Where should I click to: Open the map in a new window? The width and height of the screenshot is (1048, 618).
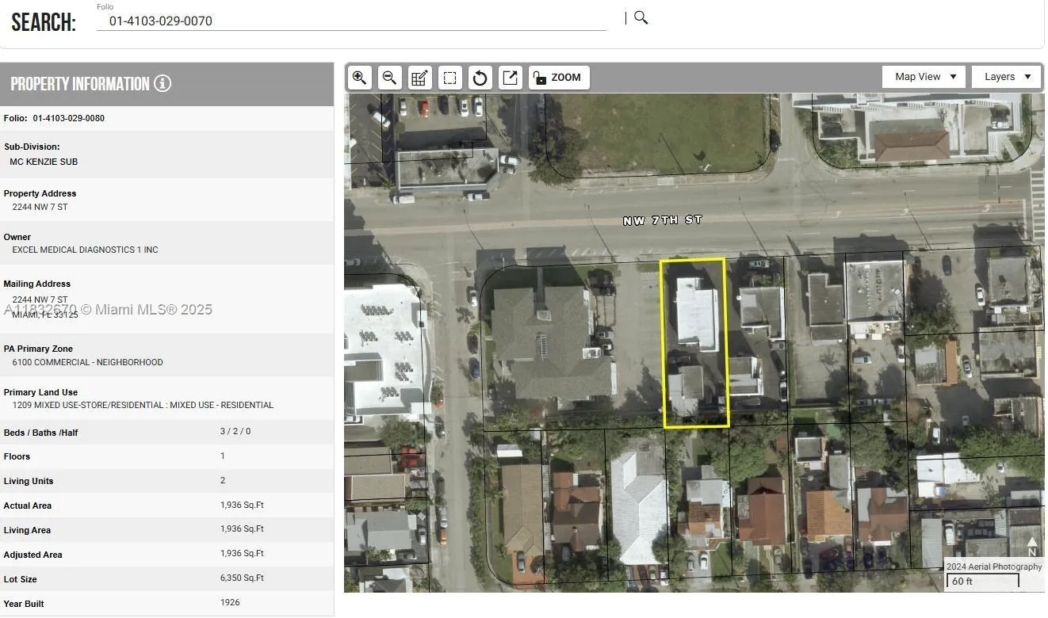click(510, 77)
